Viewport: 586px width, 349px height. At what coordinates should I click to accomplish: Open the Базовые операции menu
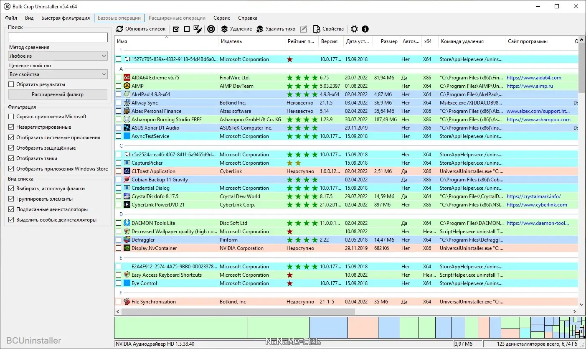tap(119, 18)
